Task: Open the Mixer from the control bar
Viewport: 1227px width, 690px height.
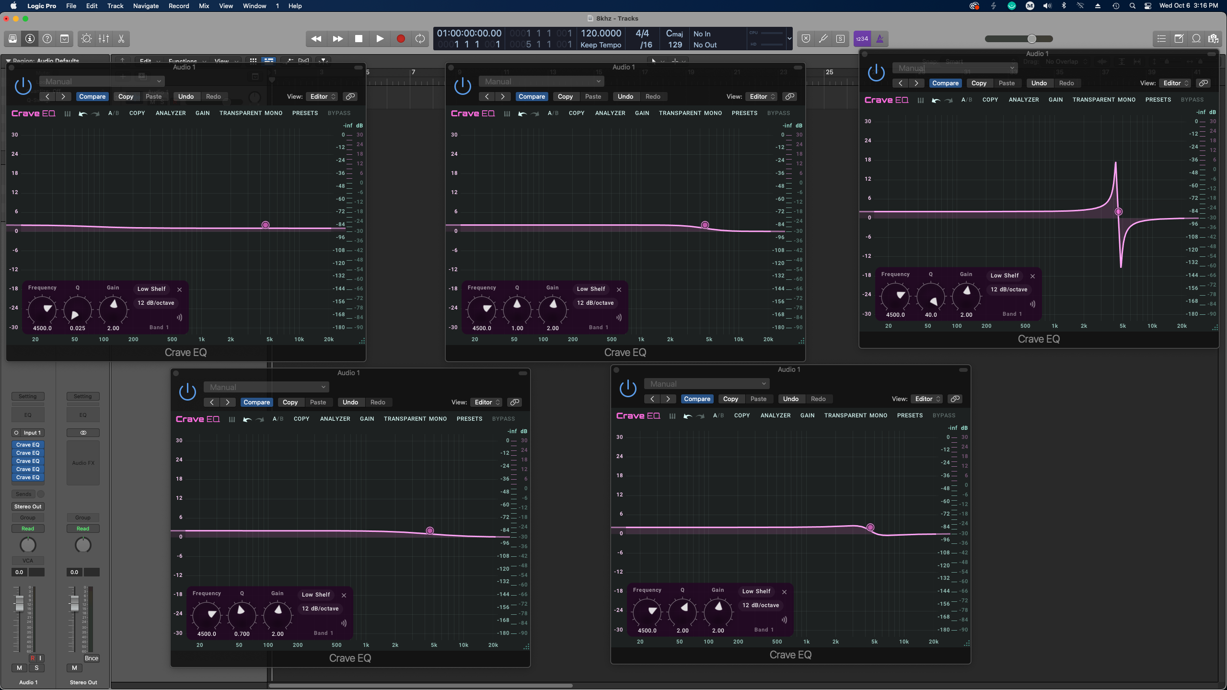Action: pos(104,39)
